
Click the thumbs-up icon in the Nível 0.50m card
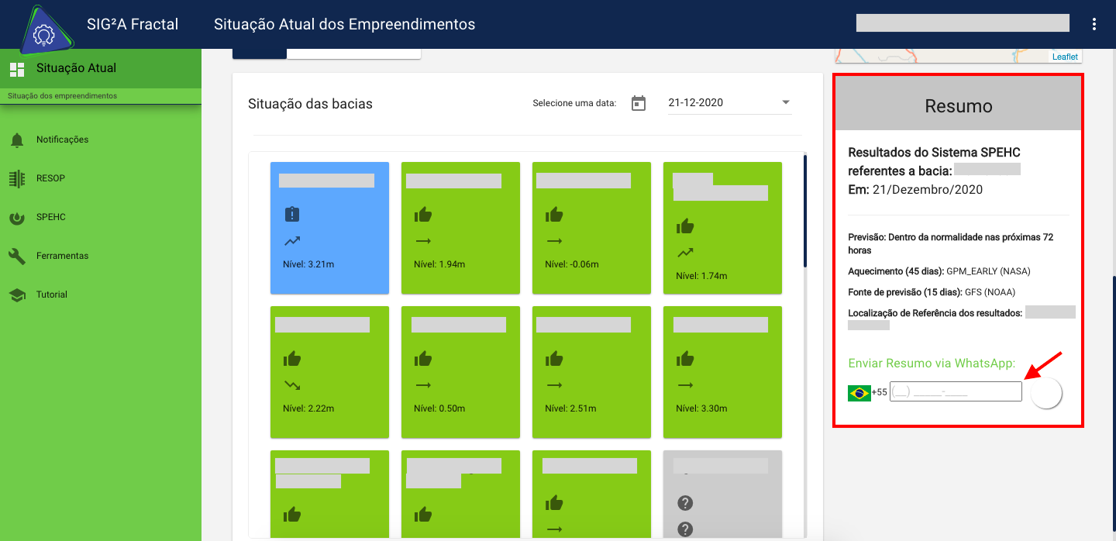tap(423, 358)
